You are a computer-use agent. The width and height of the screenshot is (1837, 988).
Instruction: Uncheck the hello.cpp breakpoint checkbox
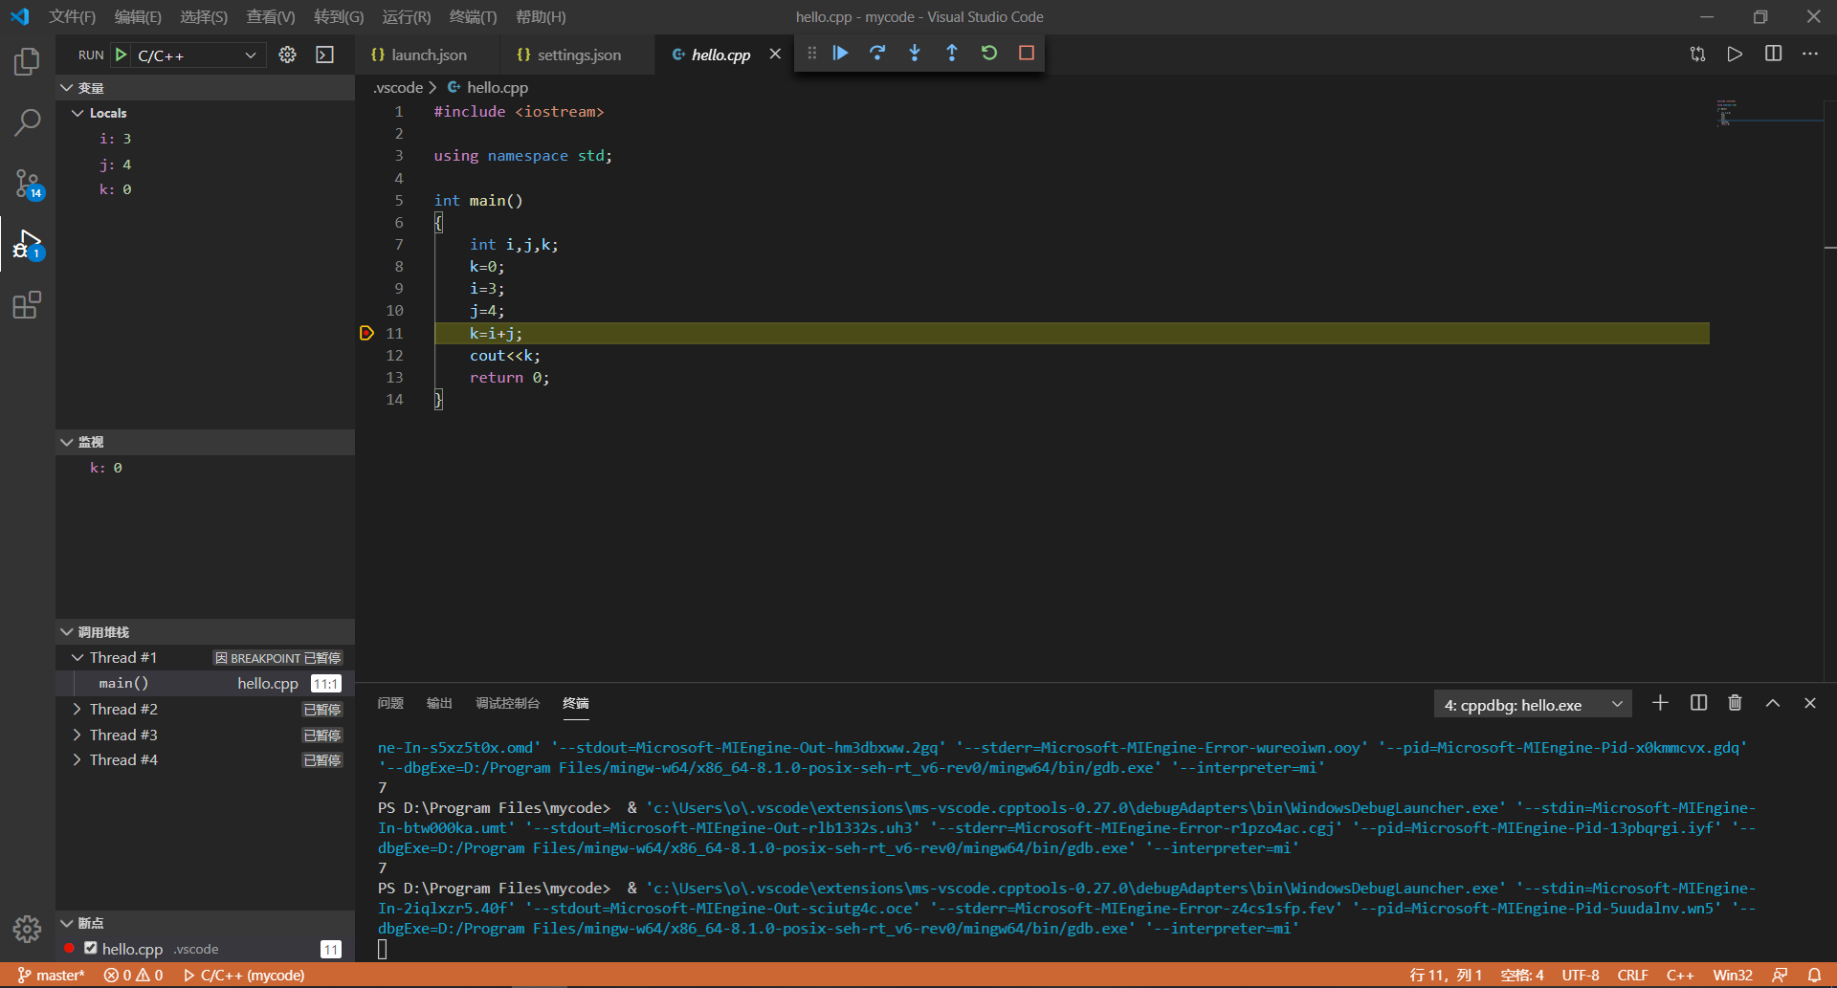91,948
